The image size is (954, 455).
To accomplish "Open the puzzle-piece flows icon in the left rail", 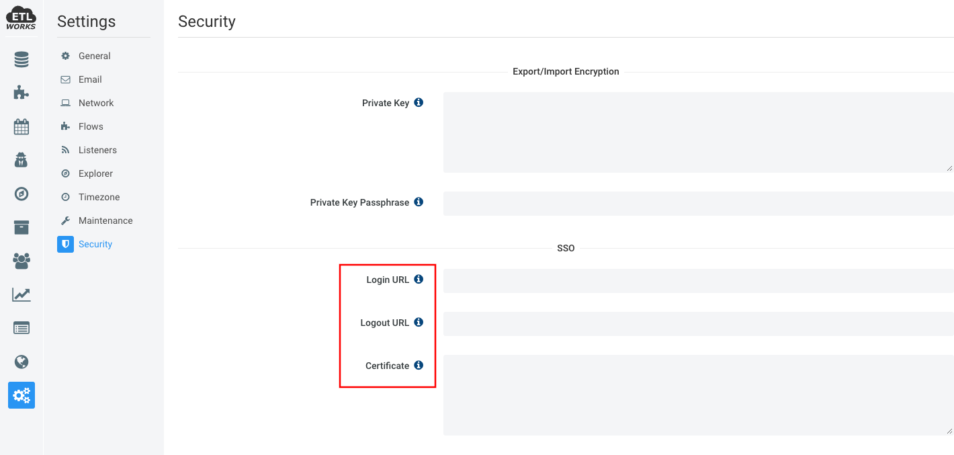I will [21, 93].
